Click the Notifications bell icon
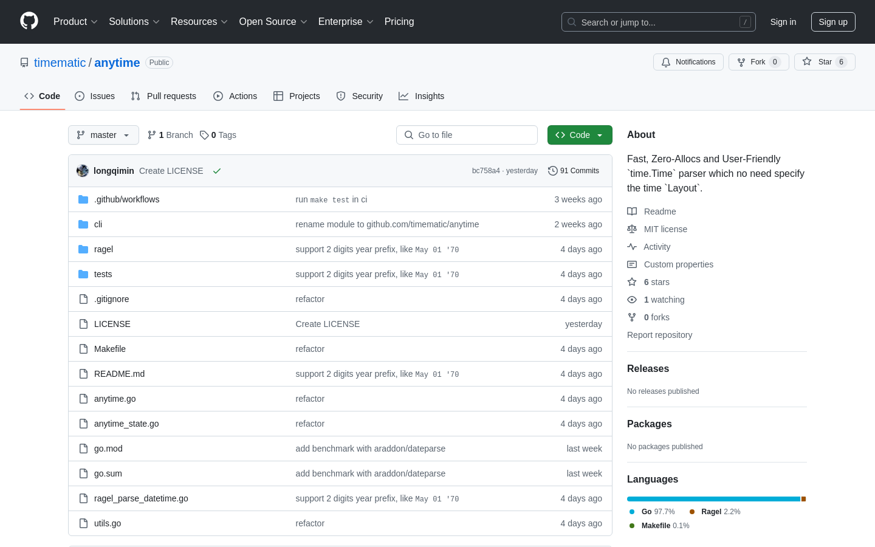This screenshot has width=875, height=547. (666, 62)
